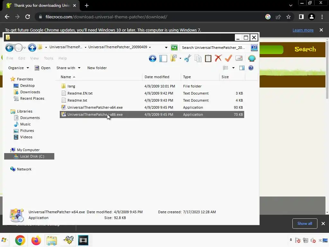The width and height of the screenshot is (329, 247).
Task: Toggle the folder pane toolbar icon
Action: tap(163, 59)
